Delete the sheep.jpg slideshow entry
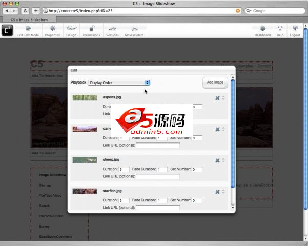The image size is (308, 246). (217, 160)
